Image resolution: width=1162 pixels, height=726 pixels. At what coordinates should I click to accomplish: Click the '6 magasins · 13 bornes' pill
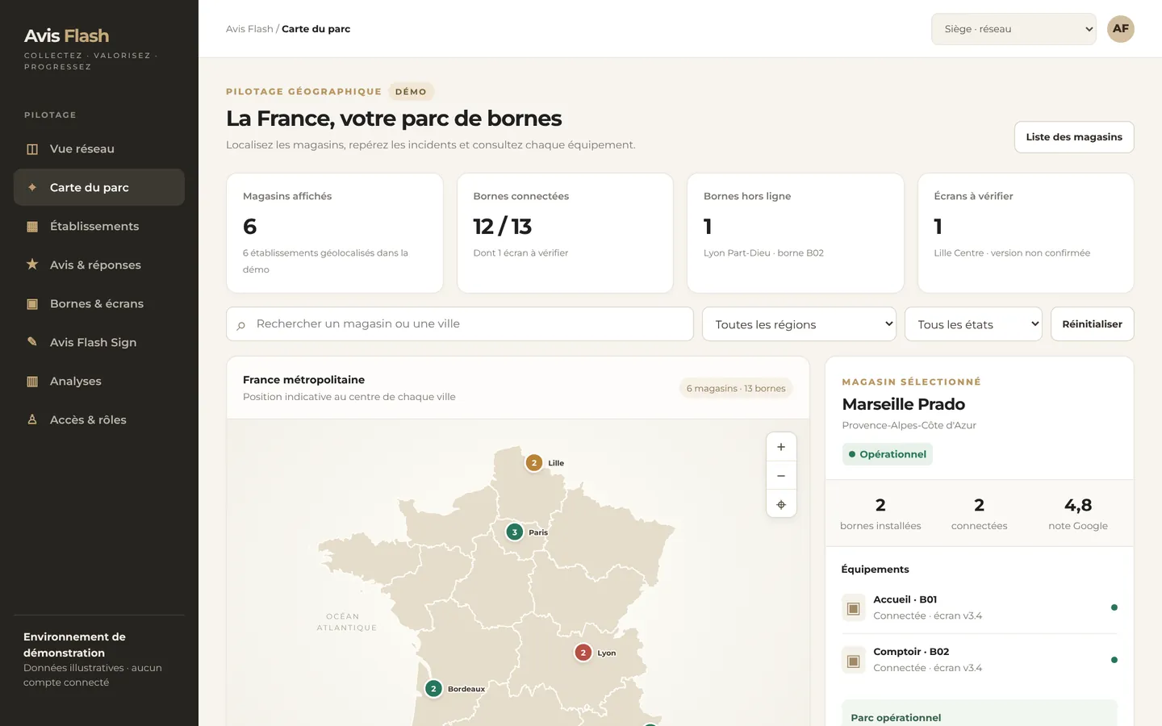(x=736, y=388)
